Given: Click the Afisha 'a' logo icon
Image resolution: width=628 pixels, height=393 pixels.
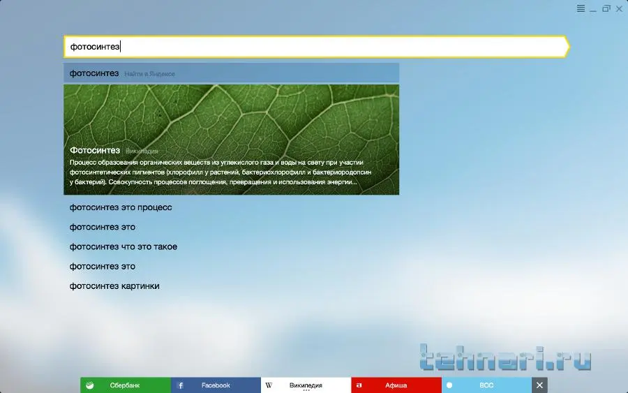Looking at the screenshot, I should (359, 385).
